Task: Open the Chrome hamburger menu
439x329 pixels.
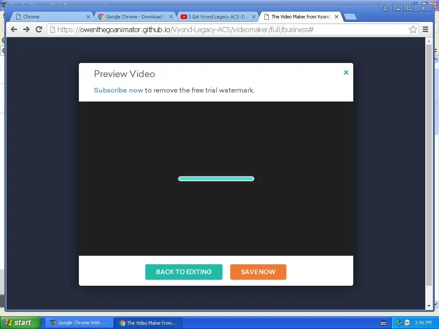Action: pos(425,30)
